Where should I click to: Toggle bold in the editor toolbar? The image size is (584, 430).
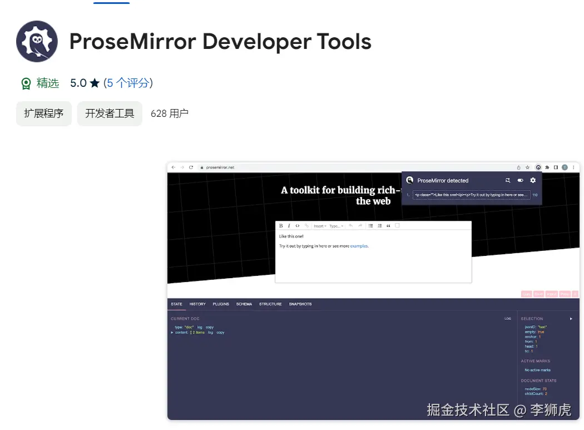[x=281, y=226]
